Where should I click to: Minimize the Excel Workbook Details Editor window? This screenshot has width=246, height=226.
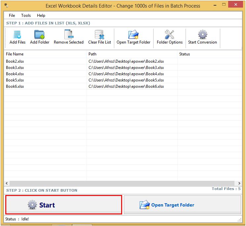pyautogui.click(x=215, y=5)
